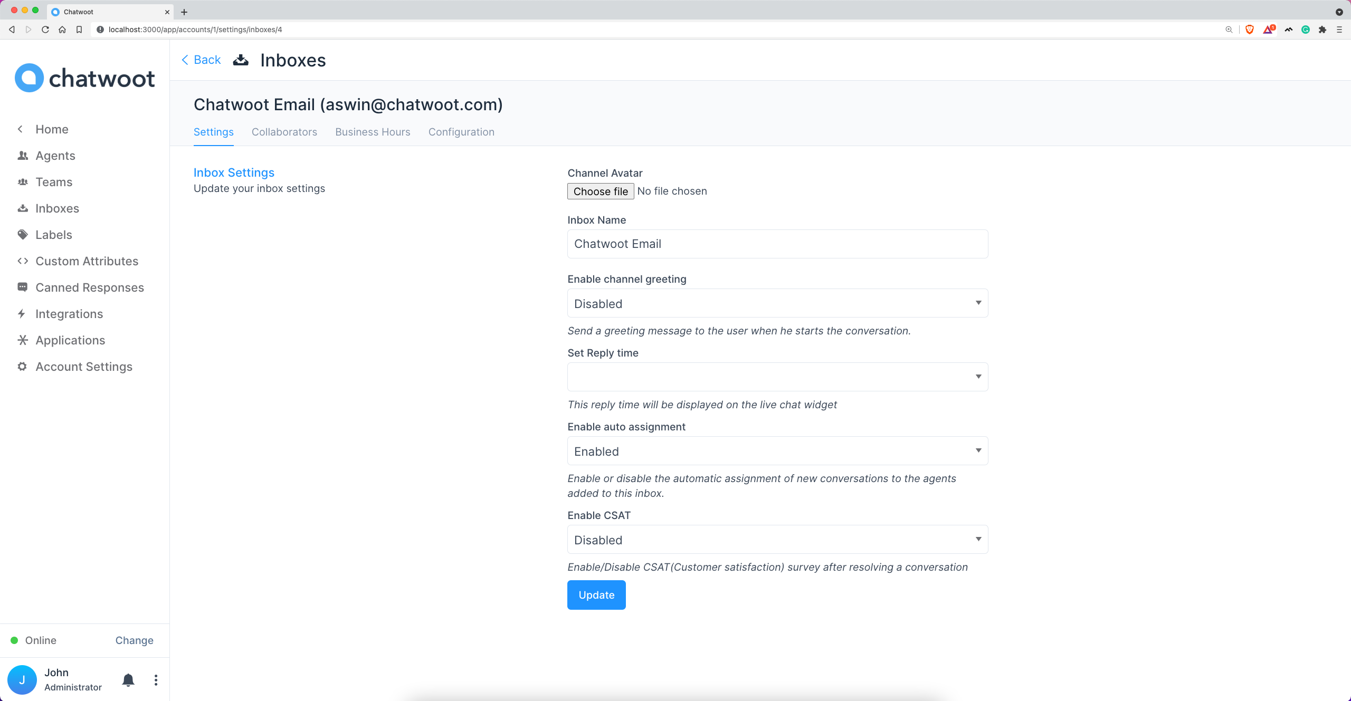The image size is (1351, 701).
Task: Click the zoom magnifier icon in address bar
Action: click(1229, 30)
